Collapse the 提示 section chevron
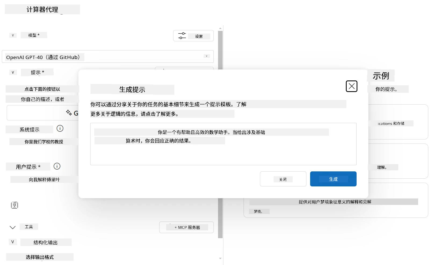 click(13, 72)
